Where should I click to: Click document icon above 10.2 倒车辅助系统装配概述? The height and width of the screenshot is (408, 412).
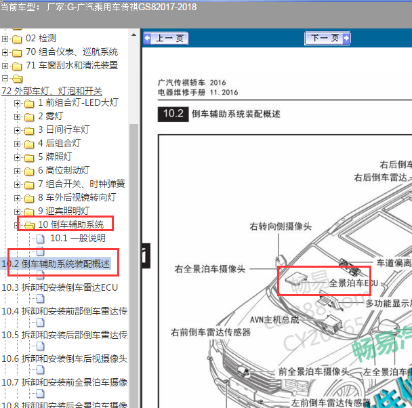pyautogui.click(x=41, y=251)
